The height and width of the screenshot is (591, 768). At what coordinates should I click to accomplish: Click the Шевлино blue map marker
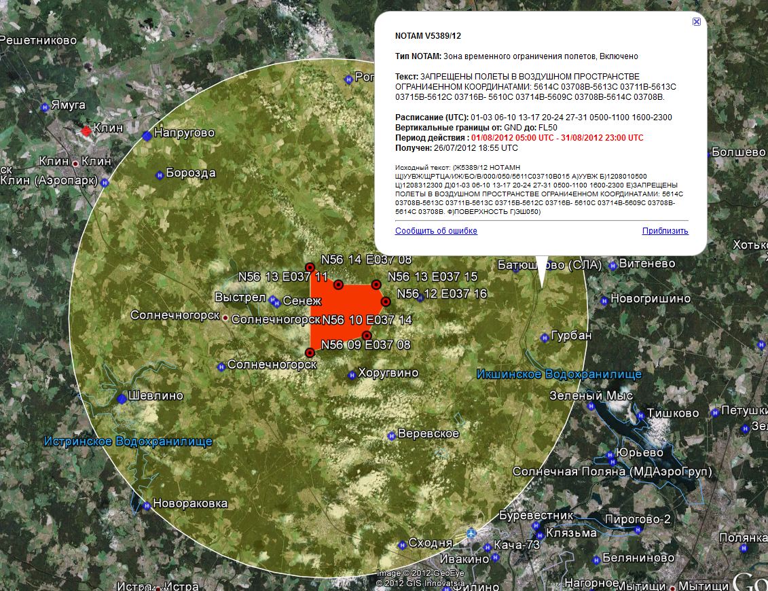(122, 398)
